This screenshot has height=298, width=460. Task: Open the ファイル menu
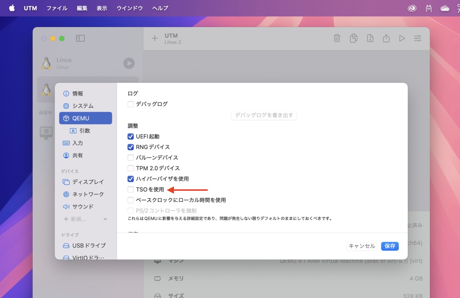coord(57,8)
